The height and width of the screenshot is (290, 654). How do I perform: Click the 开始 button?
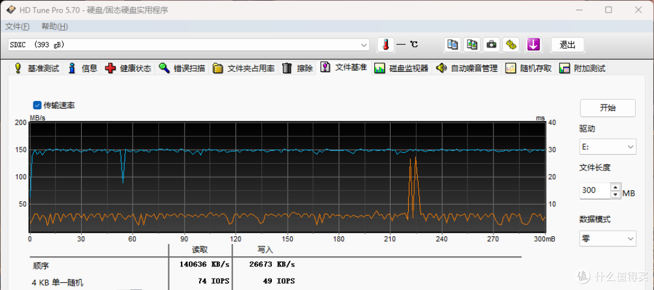click(x=608, y=108)
